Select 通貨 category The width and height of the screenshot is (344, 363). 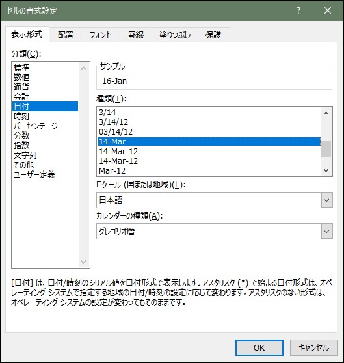pos(46,87)
